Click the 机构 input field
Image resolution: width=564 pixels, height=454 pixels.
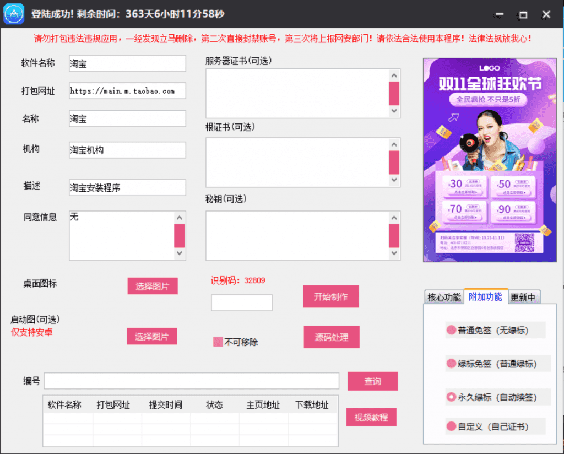click(x=127, y=150)
